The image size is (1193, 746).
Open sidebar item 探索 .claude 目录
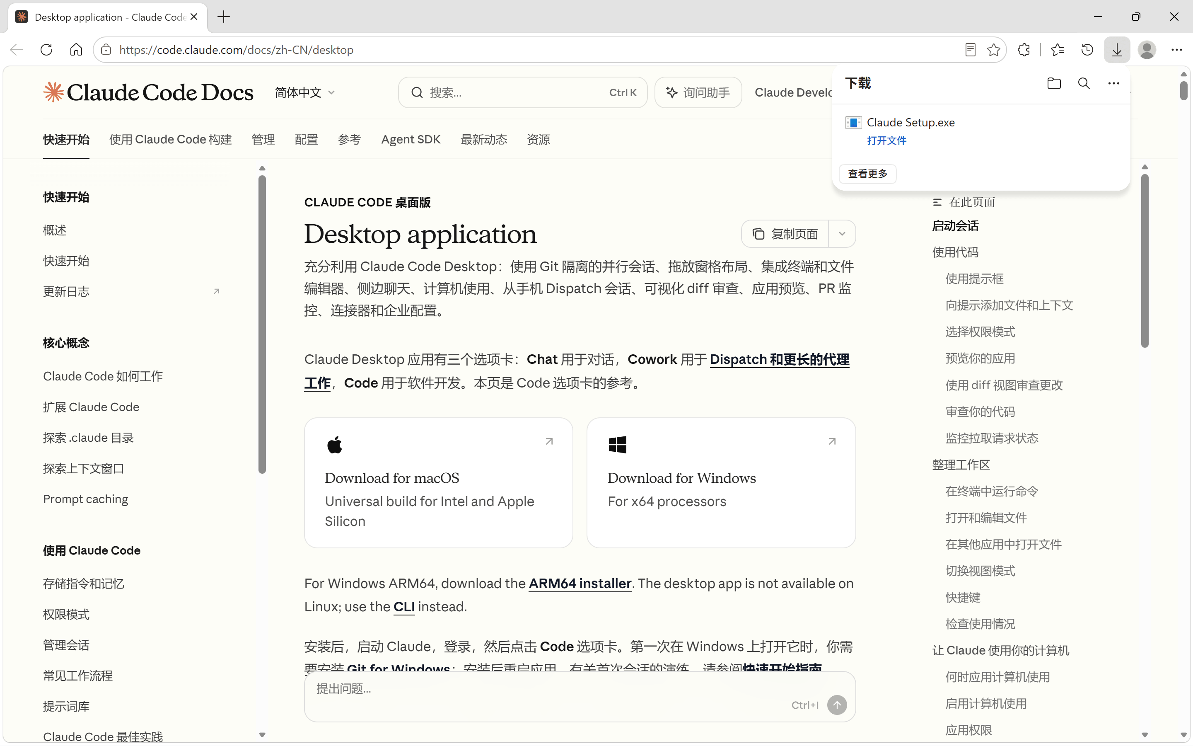[88, 438]
